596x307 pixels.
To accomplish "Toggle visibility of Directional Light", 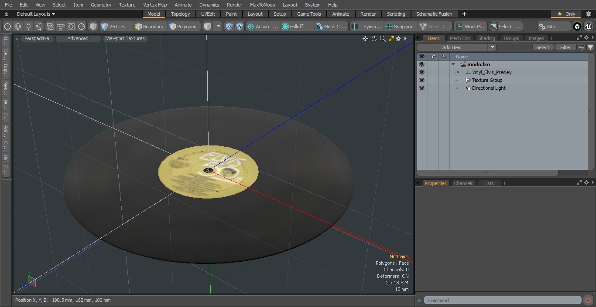I will tap(421, 88).
